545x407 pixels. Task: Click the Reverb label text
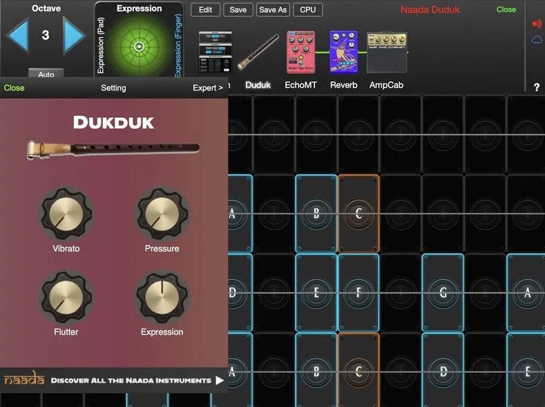click(x=344, y=85)
